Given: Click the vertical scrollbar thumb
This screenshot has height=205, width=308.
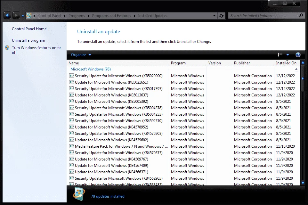Looking at the screenshot, I should point(303,78).
